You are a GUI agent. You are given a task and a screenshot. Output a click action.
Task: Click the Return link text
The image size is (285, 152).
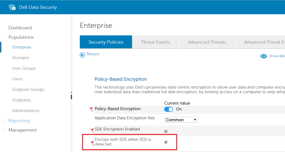point(93,54)
